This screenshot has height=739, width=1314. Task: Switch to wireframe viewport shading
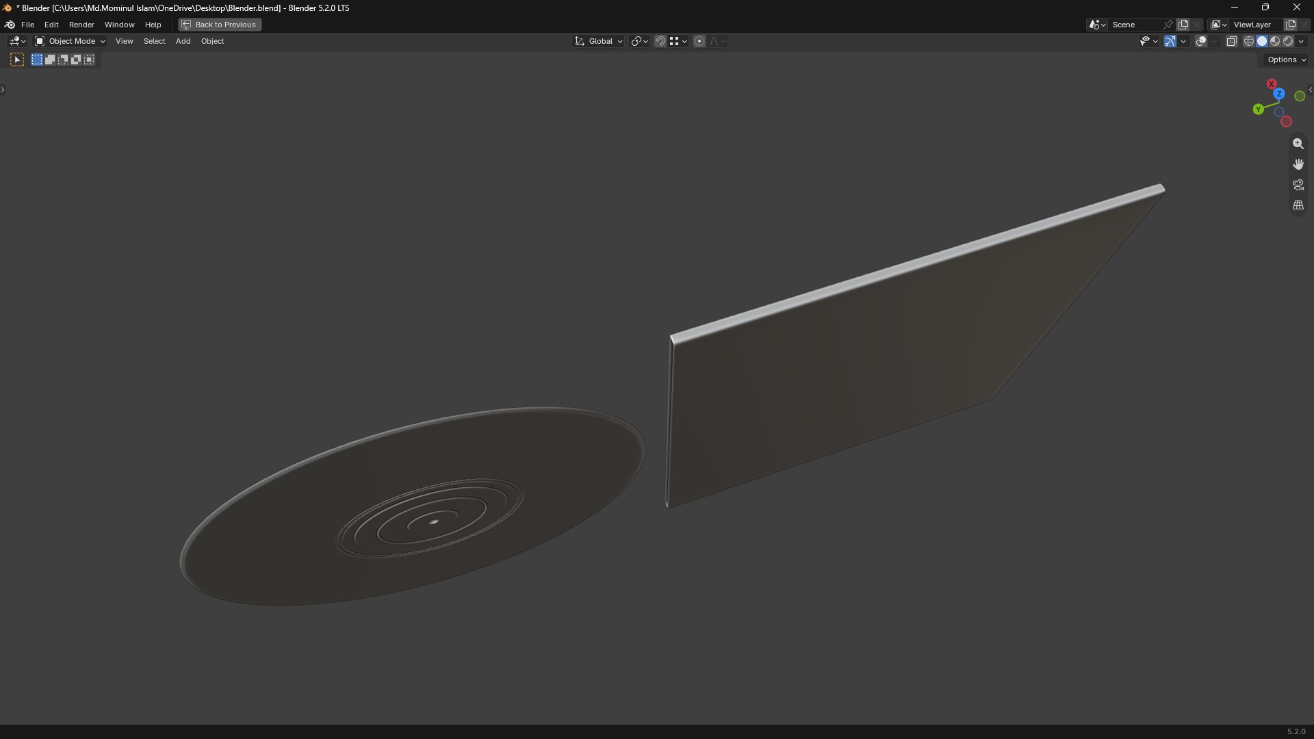1248,41
